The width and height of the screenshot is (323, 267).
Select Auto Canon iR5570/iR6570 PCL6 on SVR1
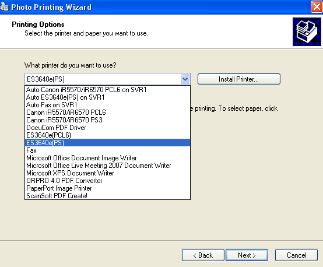pyautogui.click(x=107, y=90)
